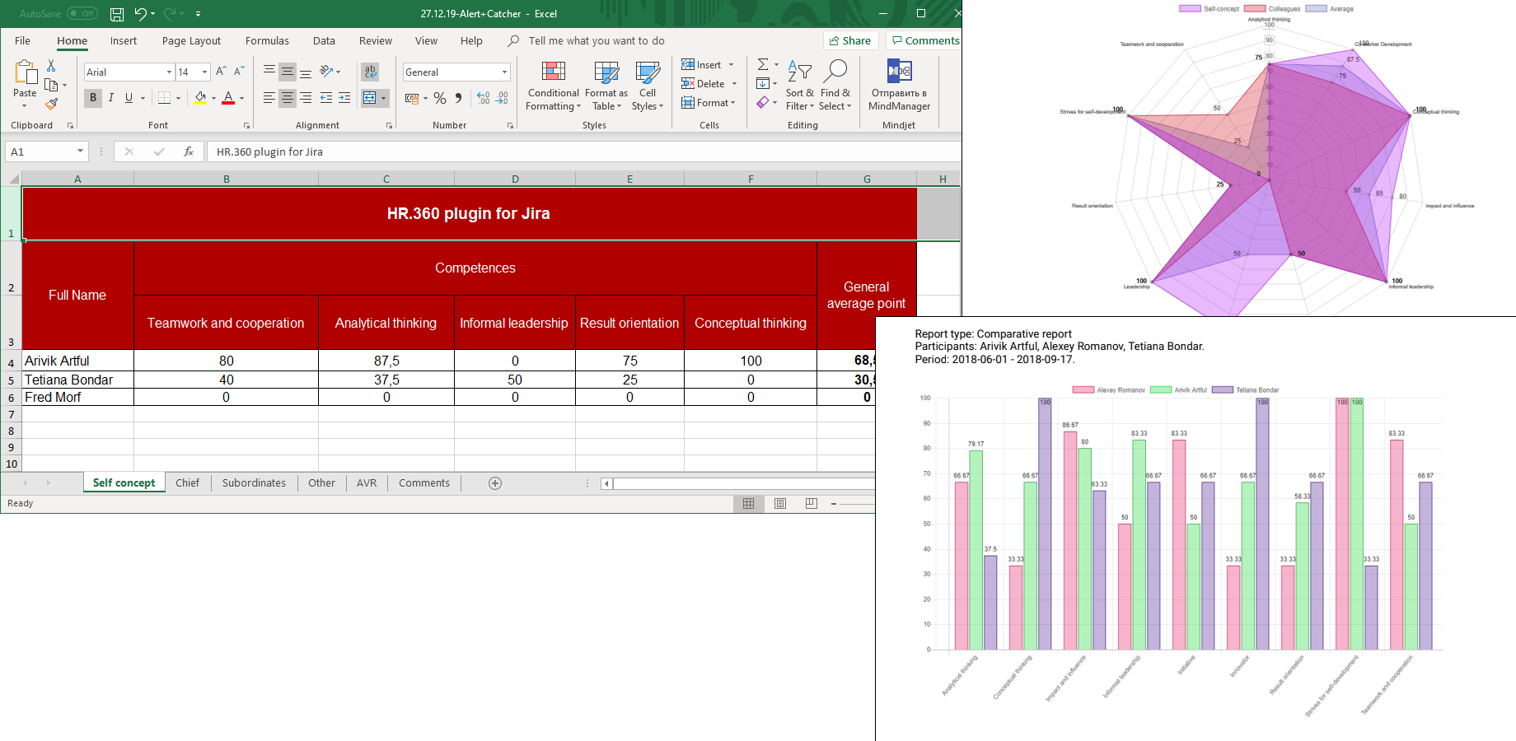Image resolution: width=1516 pixels, height=741 pixels.
Task: Click the Format cells button
Action: coord(709,102)
